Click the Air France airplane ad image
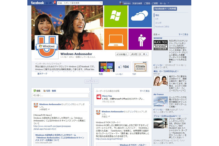This screenshot has height=146, width=219. click(160, 101)
